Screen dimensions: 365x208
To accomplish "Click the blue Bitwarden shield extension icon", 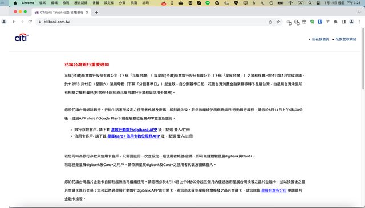I will [320, 22].
